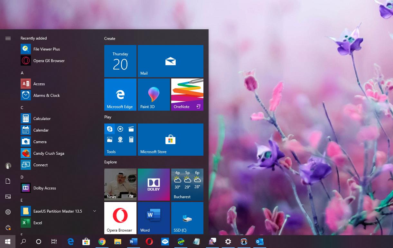Open Cortana circle on taskbar

39,242
